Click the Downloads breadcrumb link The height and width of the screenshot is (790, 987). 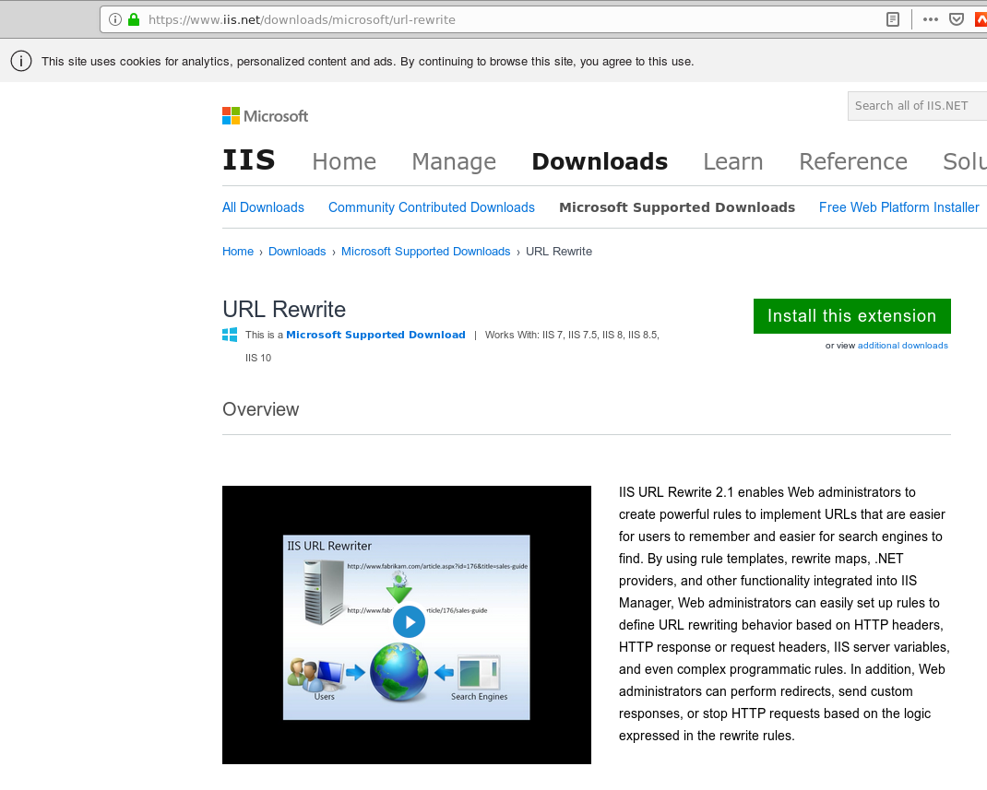297,252
